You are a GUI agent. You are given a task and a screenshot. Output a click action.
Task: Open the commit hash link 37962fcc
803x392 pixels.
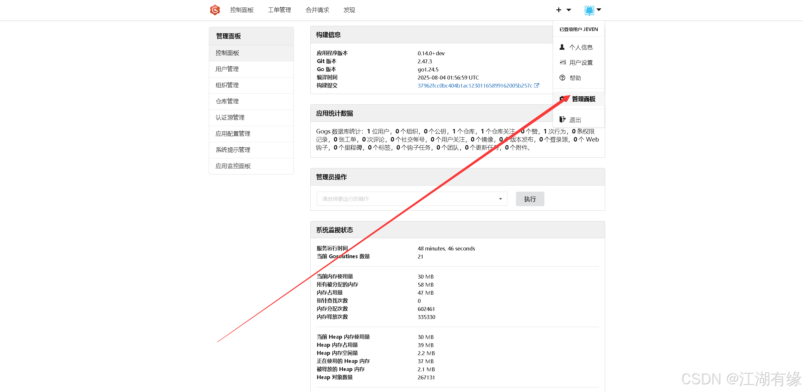point(475,85)
